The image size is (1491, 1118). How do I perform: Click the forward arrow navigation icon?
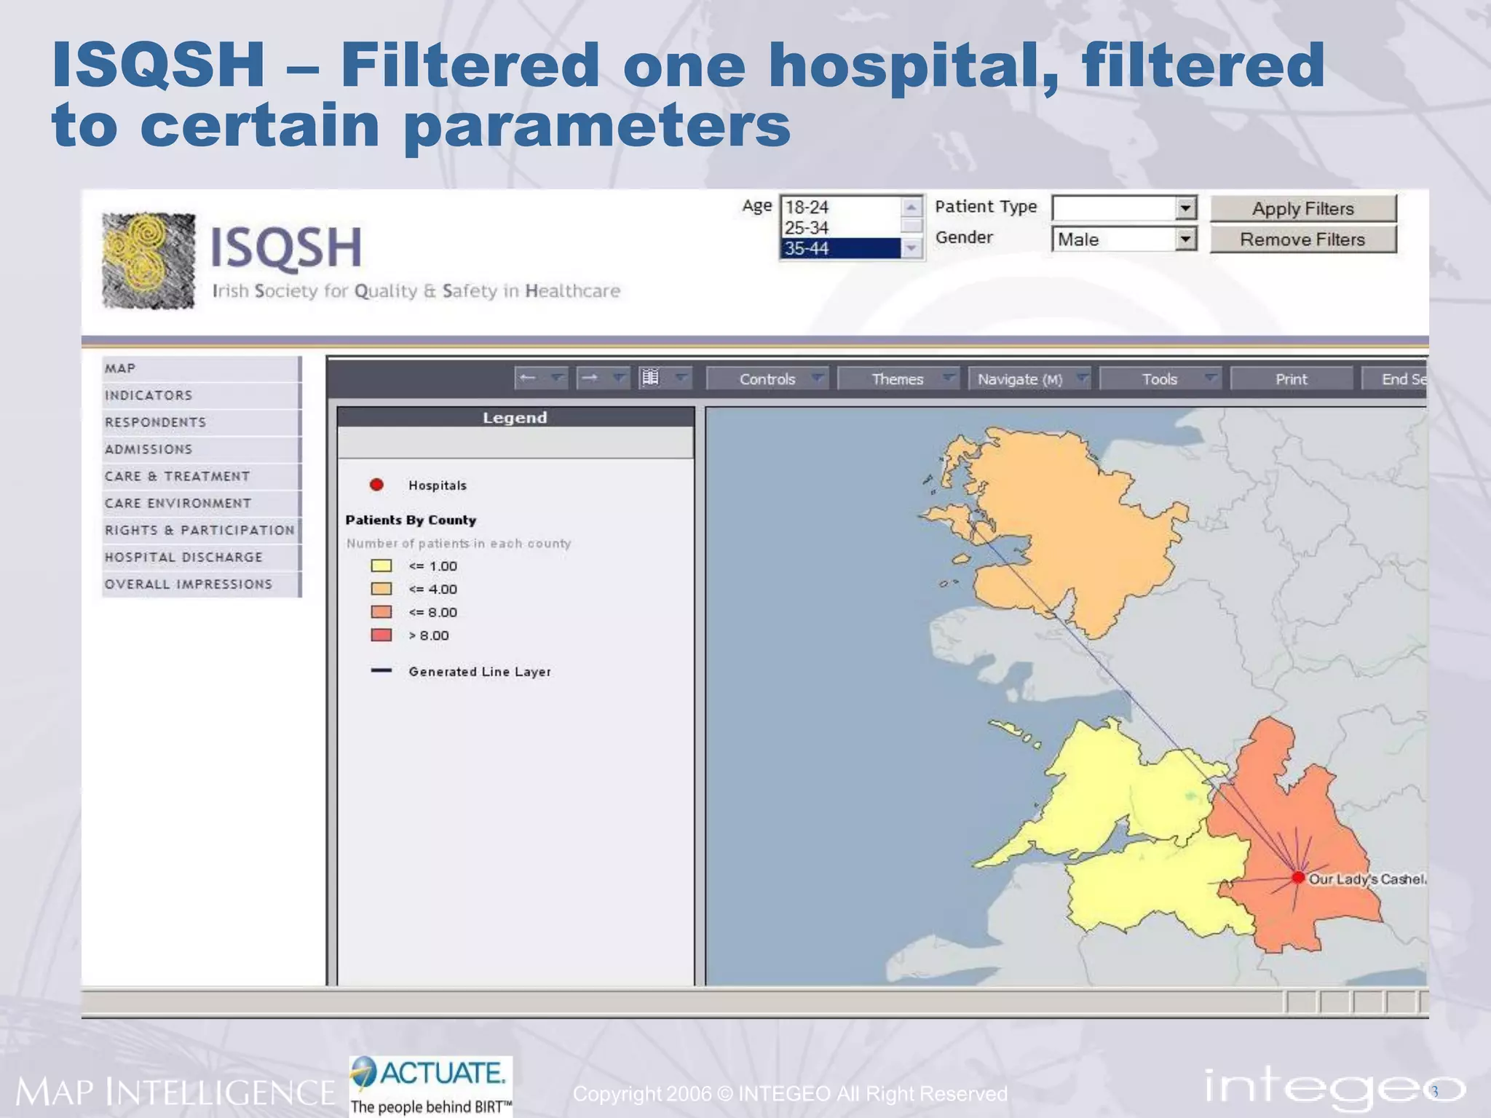(x=590, y=378)
